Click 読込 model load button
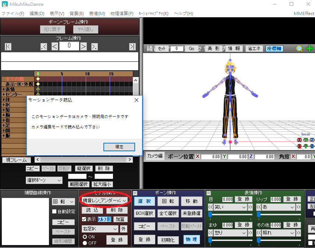Viewport: 315px width, 248px height. 92,210
